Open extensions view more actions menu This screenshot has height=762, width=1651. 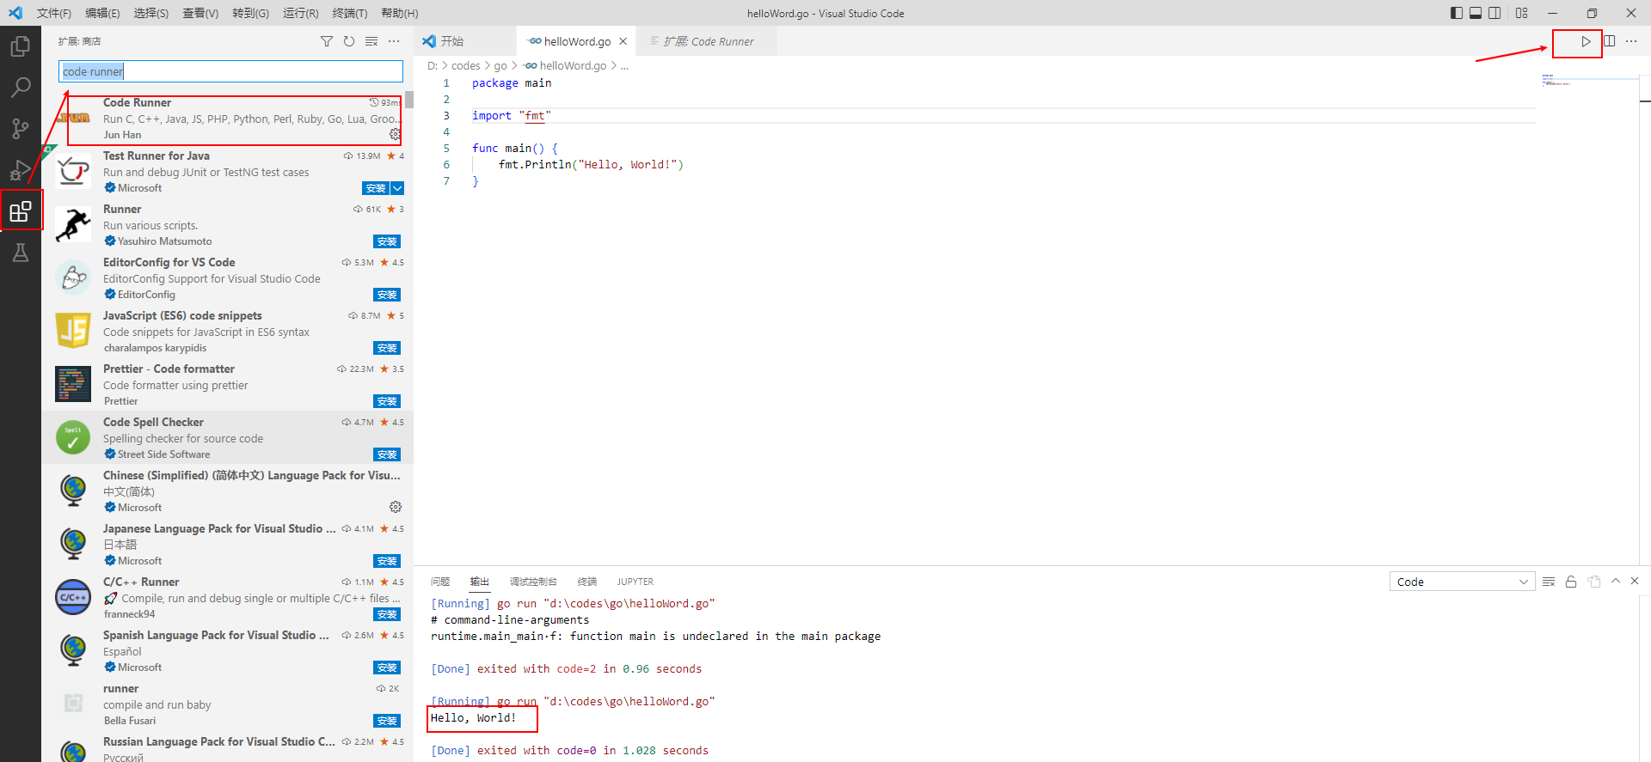(394, 41)
